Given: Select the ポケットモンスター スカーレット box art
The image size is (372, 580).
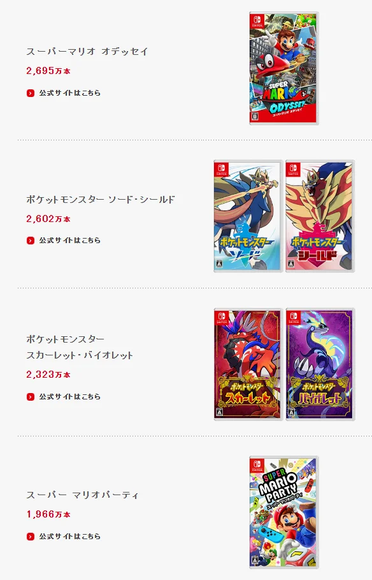Looking at the screenshot, I should tap(248, 364).
